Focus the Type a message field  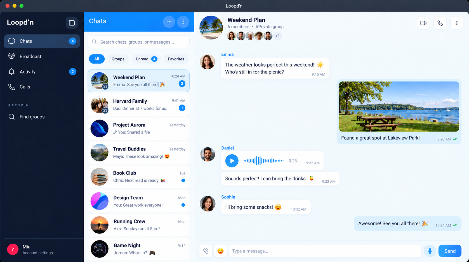tap(325, 251)
